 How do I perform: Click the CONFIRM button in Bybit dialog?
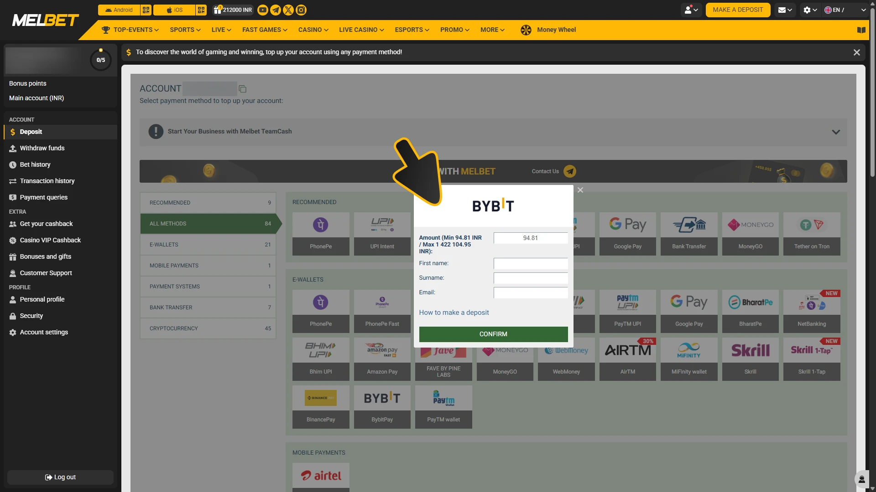493,334
